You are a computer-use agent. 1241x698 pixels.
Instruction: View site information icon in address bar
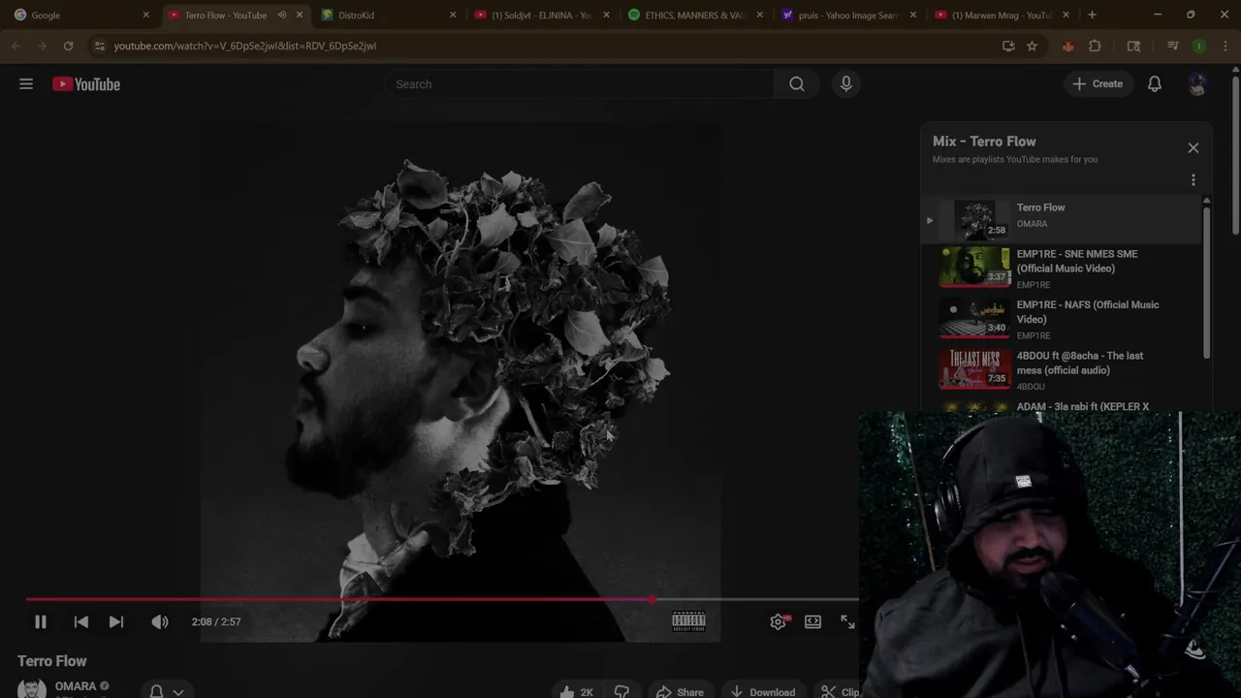[x=99, y=46]
